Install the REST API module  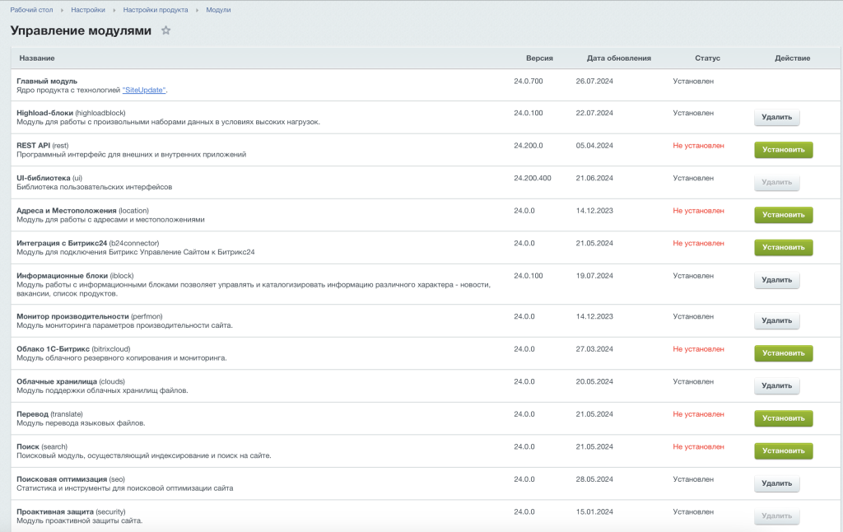[x=784, y=150]
